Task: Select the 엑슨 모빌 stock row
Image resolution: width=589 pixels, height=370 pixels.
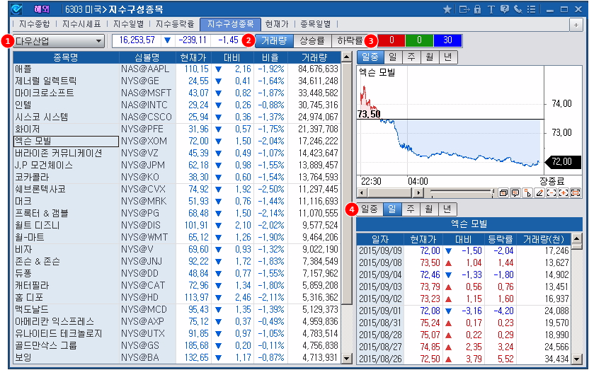Action: [x=177, y=141]
